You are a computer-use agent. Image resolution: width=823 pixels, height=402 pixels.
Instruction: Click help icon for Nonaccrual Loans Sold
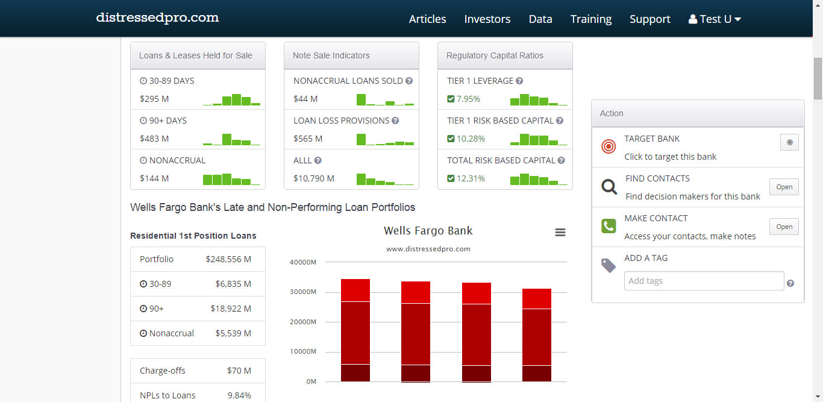click(409, 81)
